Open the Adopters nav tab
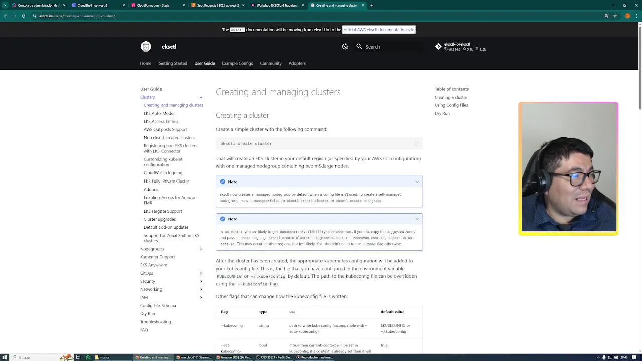 (297, 63)
